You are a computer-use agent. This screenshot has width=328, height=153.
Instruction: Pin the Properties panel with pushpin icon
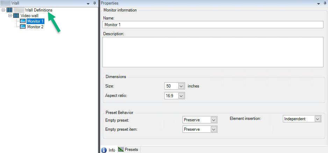(324, 3)
